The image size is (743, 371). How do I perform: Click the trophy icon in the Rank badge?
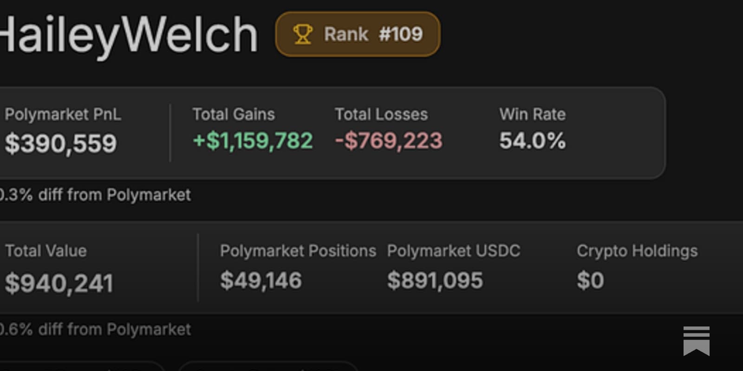coord(302,34)
